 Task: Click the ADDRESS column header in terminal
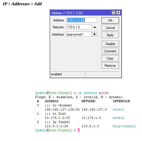click(x=51, y=101)
